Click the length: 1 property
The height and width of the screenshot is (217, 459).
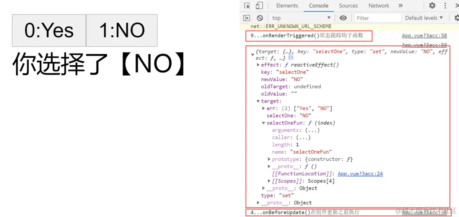285,145
